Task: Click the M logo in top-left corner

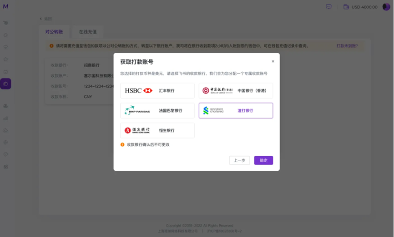Action: (6, 6)
